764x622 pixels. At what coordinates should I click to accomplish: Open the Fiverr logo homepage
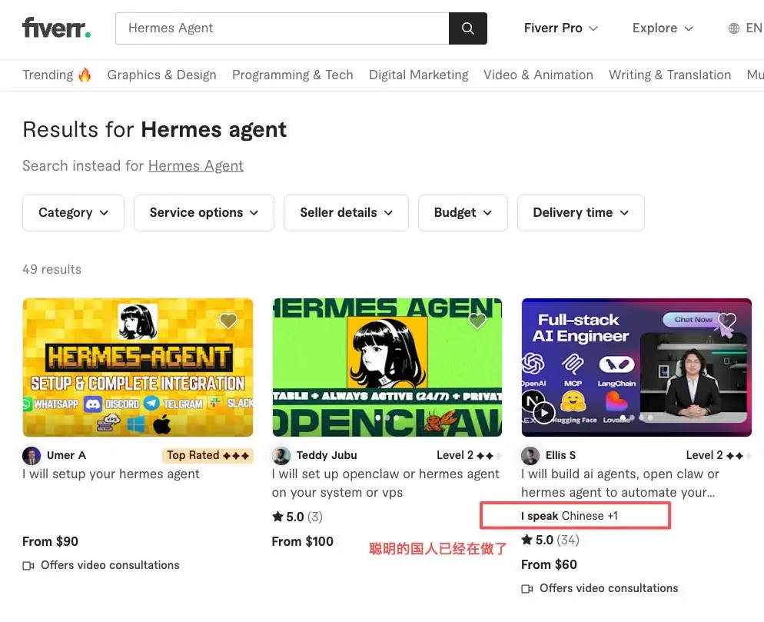(x=57, y=28)
